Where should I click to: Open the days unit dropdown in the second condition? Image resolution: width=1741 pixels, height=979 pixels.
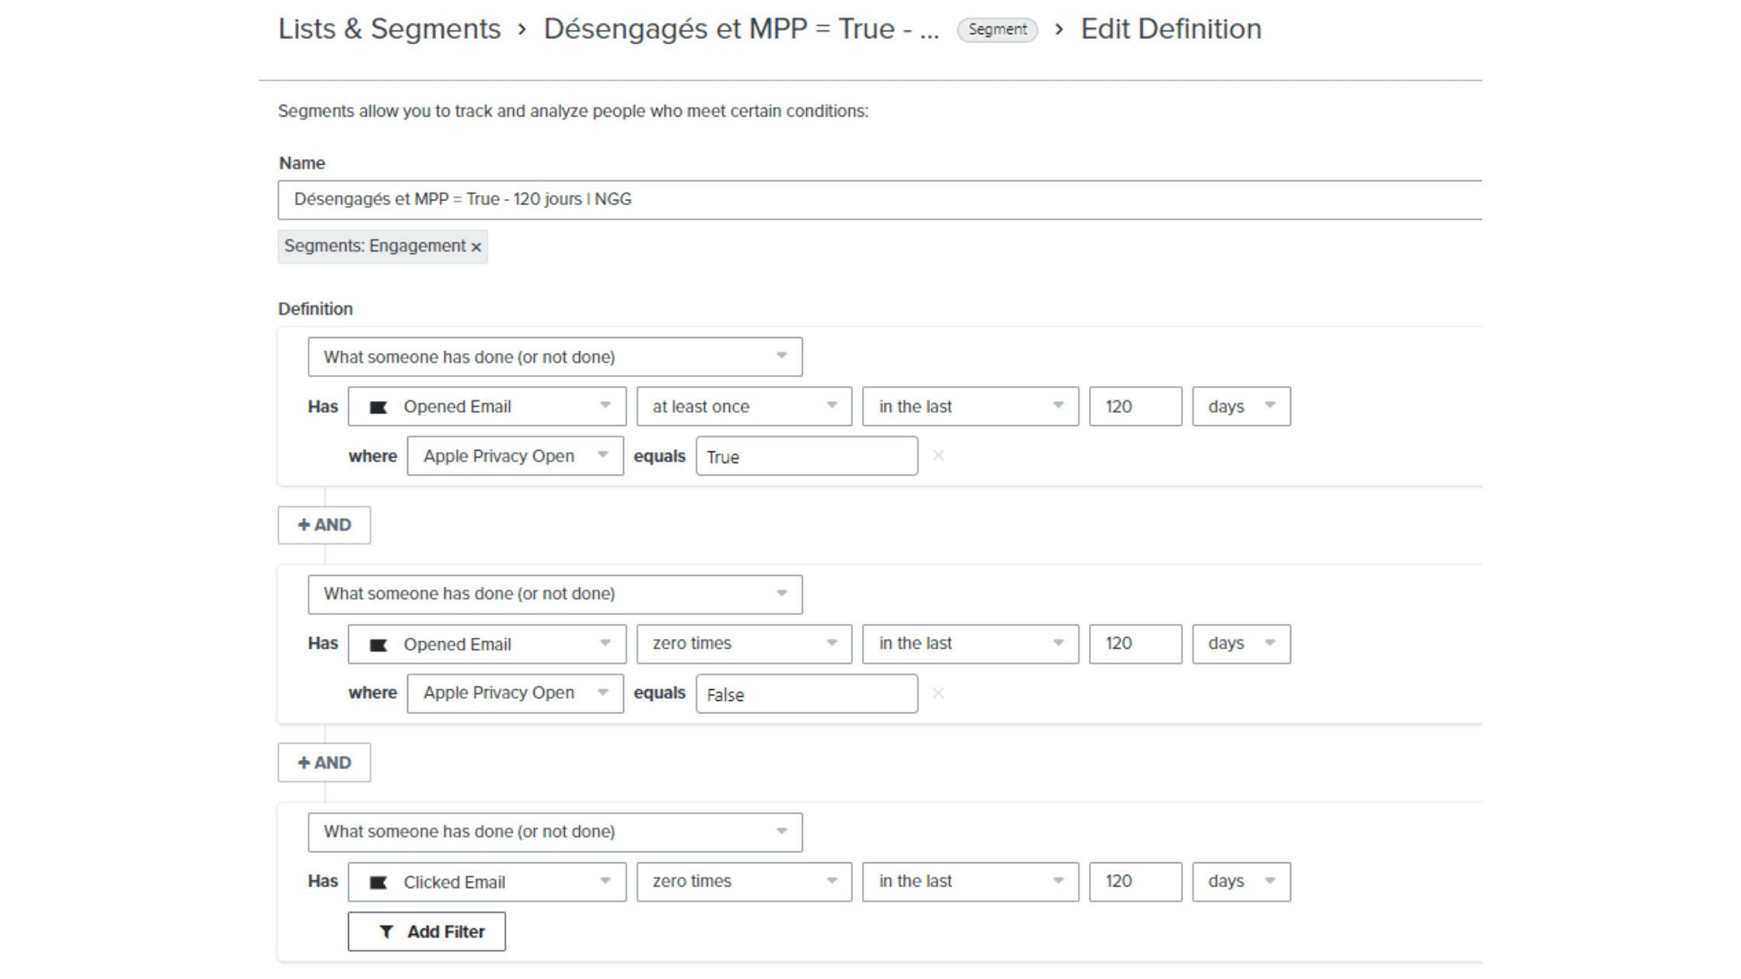tap(1241, 644)
